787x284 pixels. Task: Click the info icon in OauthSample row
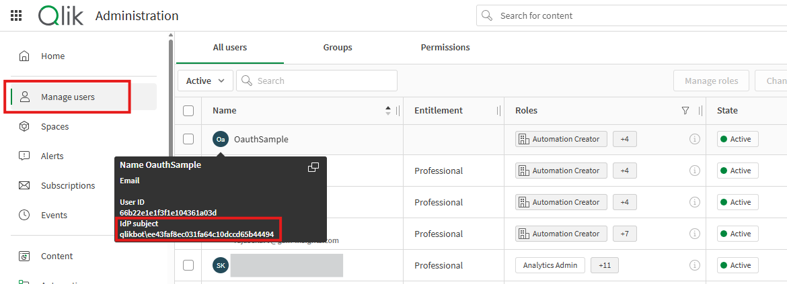(695, 139)
